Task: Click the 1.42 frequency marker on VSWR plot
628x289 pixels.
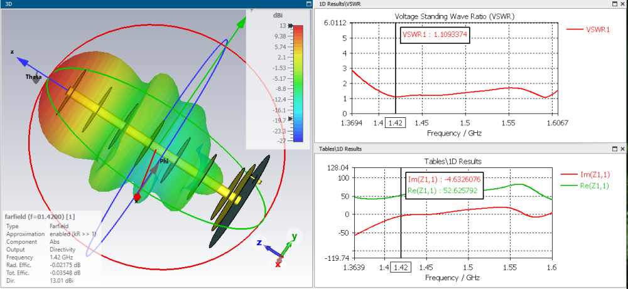Action: [396, 122]
